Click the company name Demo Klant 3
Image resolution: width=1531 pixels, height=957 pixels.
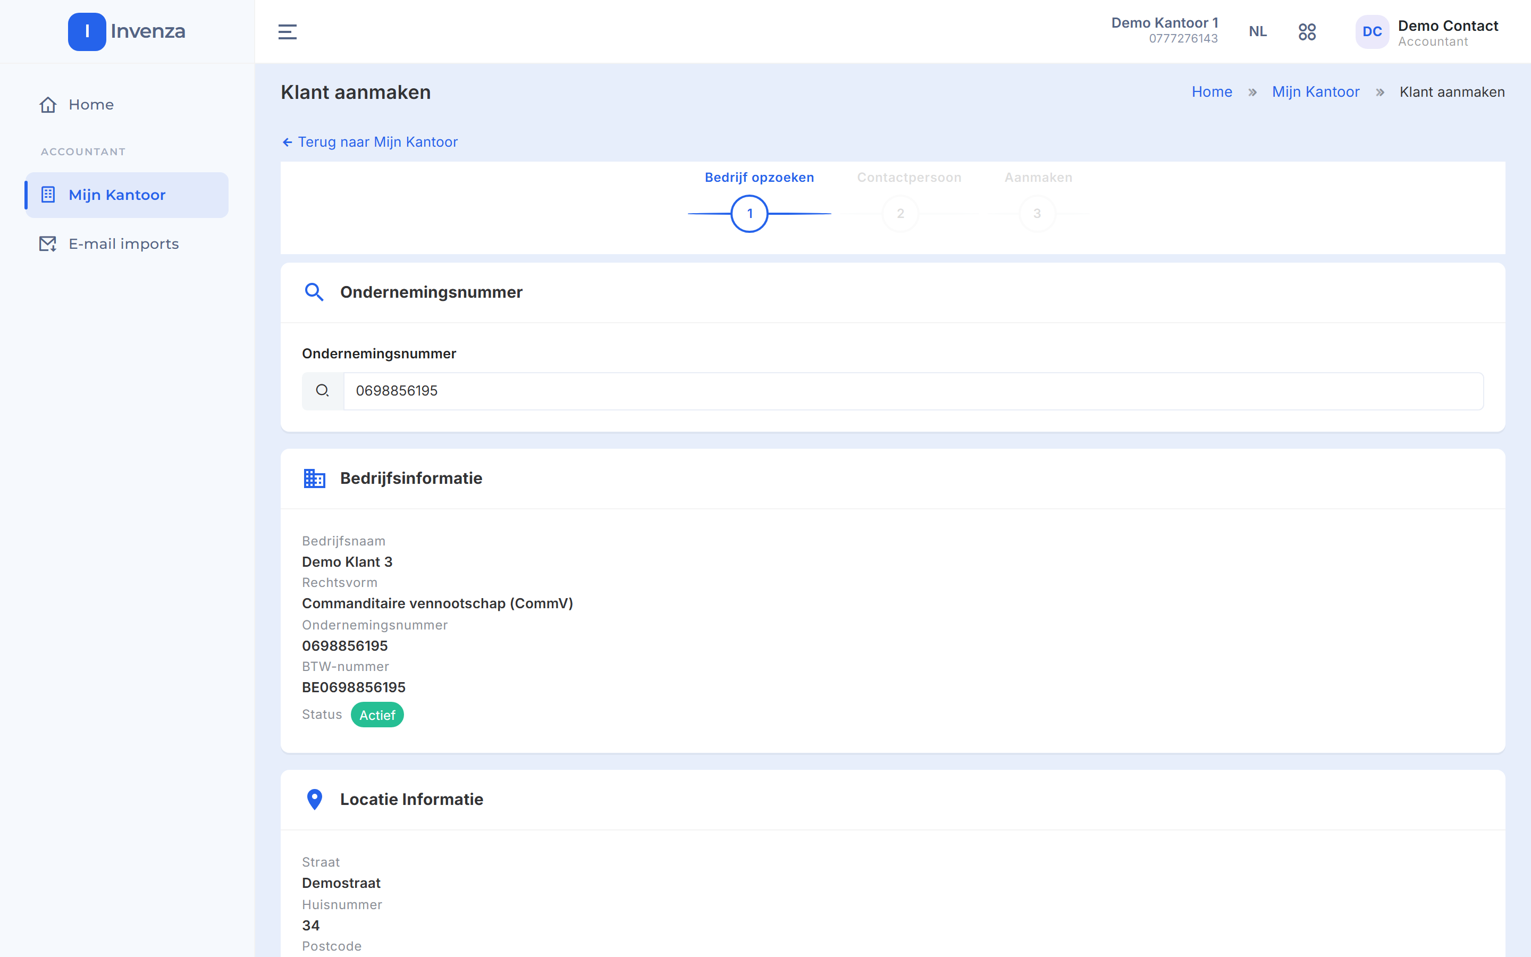click(x=347, y=562)
